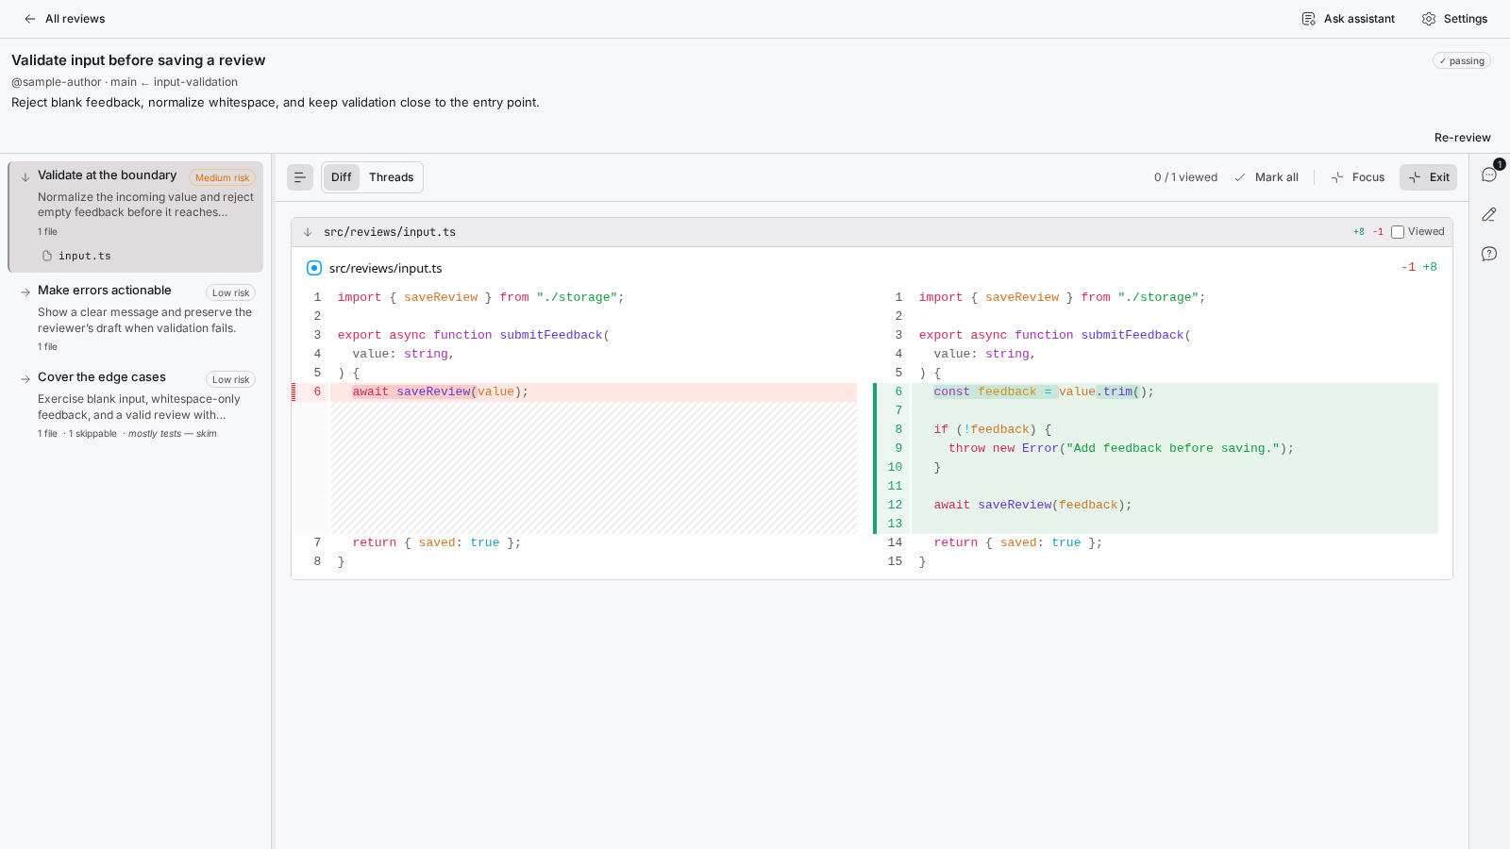This screenshot has width=1510, height=849.
Task: Open the comments bubble with badge 1
Action: [1489, 175]
